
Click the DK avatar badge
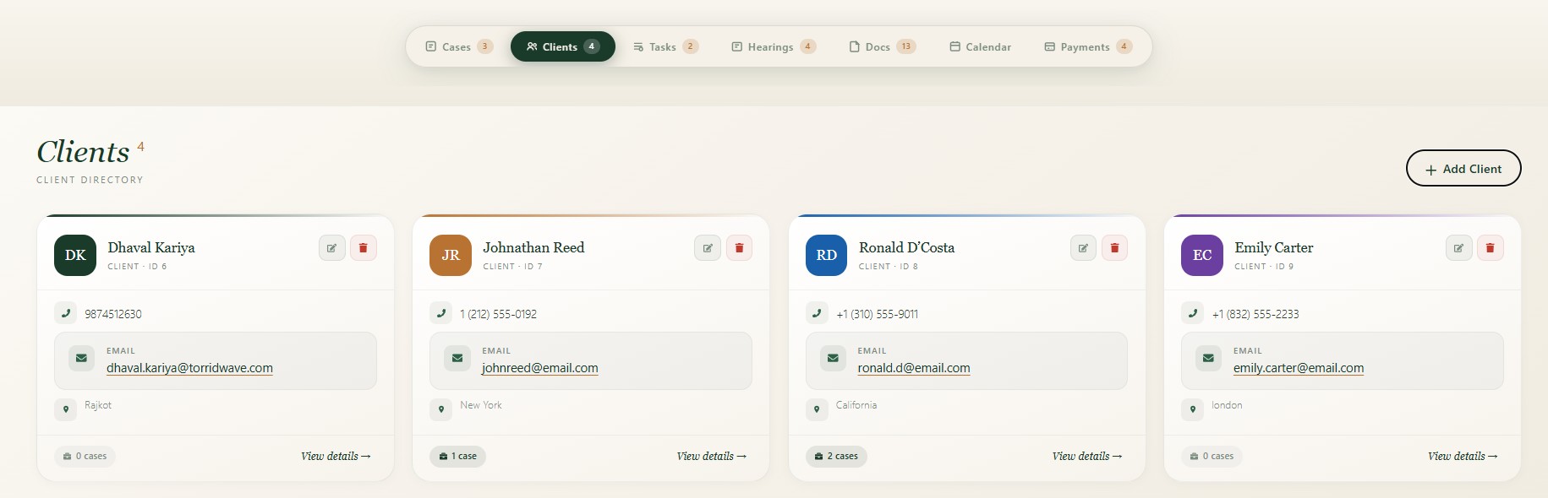click(x=75, y=255)
